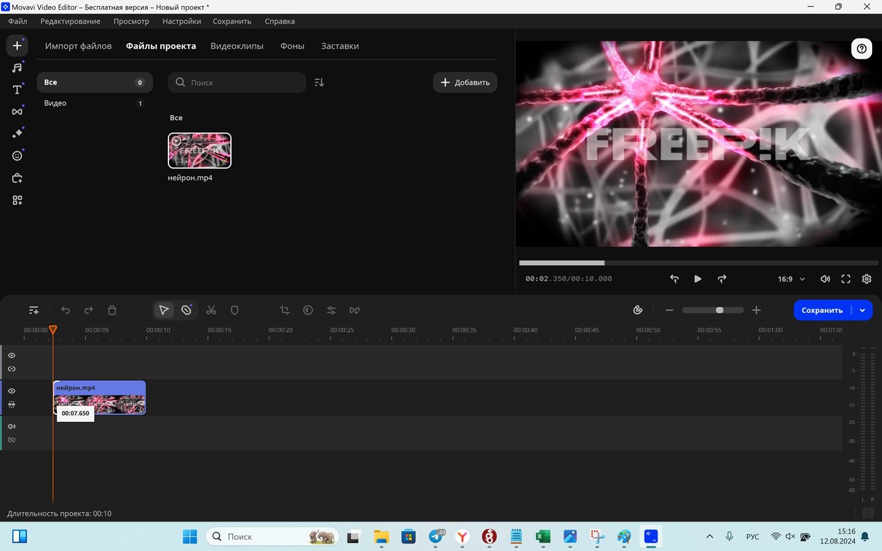Open color adjustment sliders tool
Image resolution: width=882 pixels, height=551 pixels.
pyautogui.click(x=331, y=310)
